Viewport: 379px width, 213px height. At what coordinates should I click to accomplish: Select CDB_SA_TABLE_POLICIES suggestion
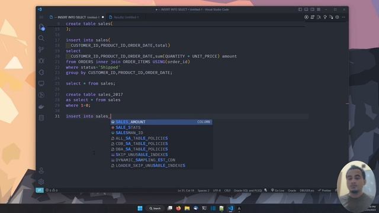162,144
